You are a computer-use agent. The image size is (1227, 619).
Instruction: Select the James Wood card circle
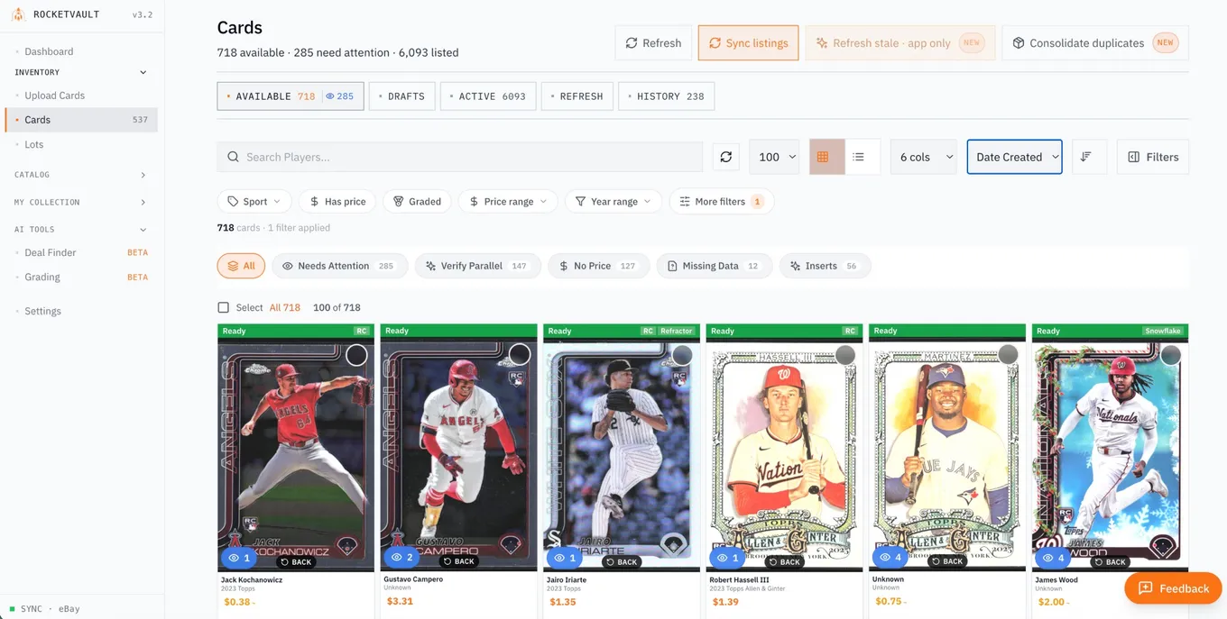click(x=1171, y=355)
